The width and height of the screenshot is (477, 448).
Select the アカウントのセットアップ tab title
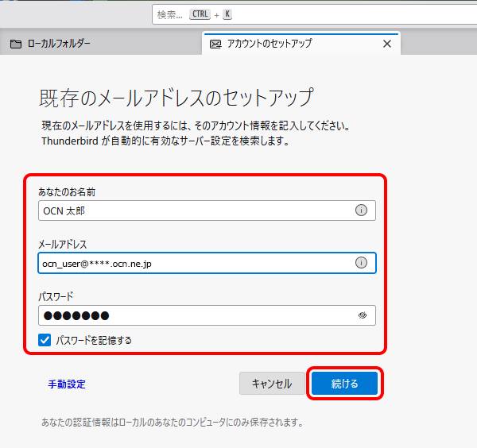pos(270,44)
